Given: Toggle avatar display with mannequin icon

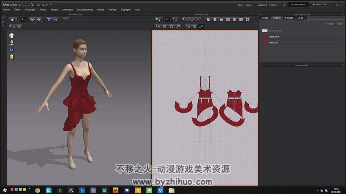Looking at the screenshot, I should point(12,43).
